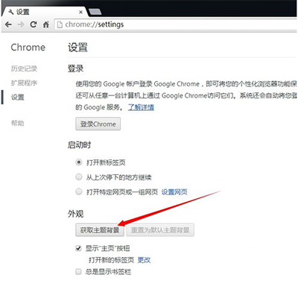The height and width of the screenshot is (292, 298).
Task: Open 帮助 in the sidebar
Action: 18,123
